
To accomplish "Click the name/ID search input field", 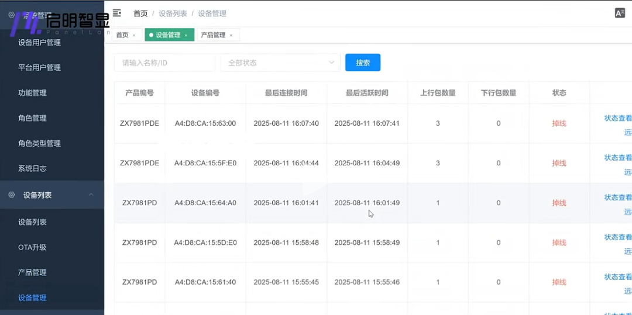I will click(x=164, y=63).
